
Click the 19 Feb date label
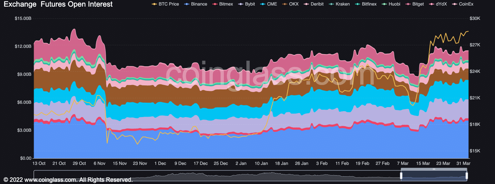pyautogui.click(x=363, y=163)
